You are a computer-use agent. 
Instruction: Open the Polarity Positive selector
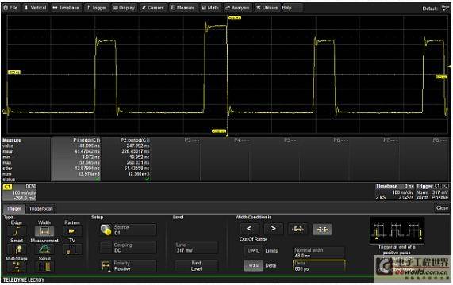point(129,266)
